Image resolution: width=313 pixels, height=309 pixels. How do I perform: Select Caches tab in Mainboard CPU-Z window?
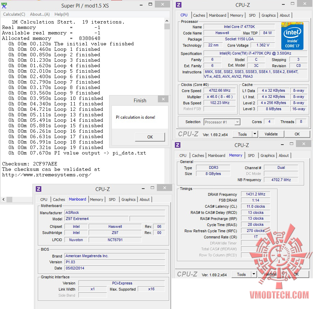point(59,200)
